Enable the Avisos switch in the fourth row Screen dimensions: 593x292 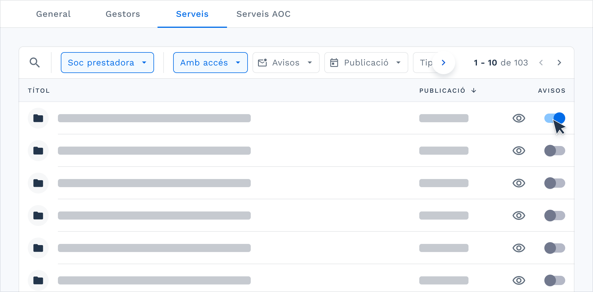(555, 216)
